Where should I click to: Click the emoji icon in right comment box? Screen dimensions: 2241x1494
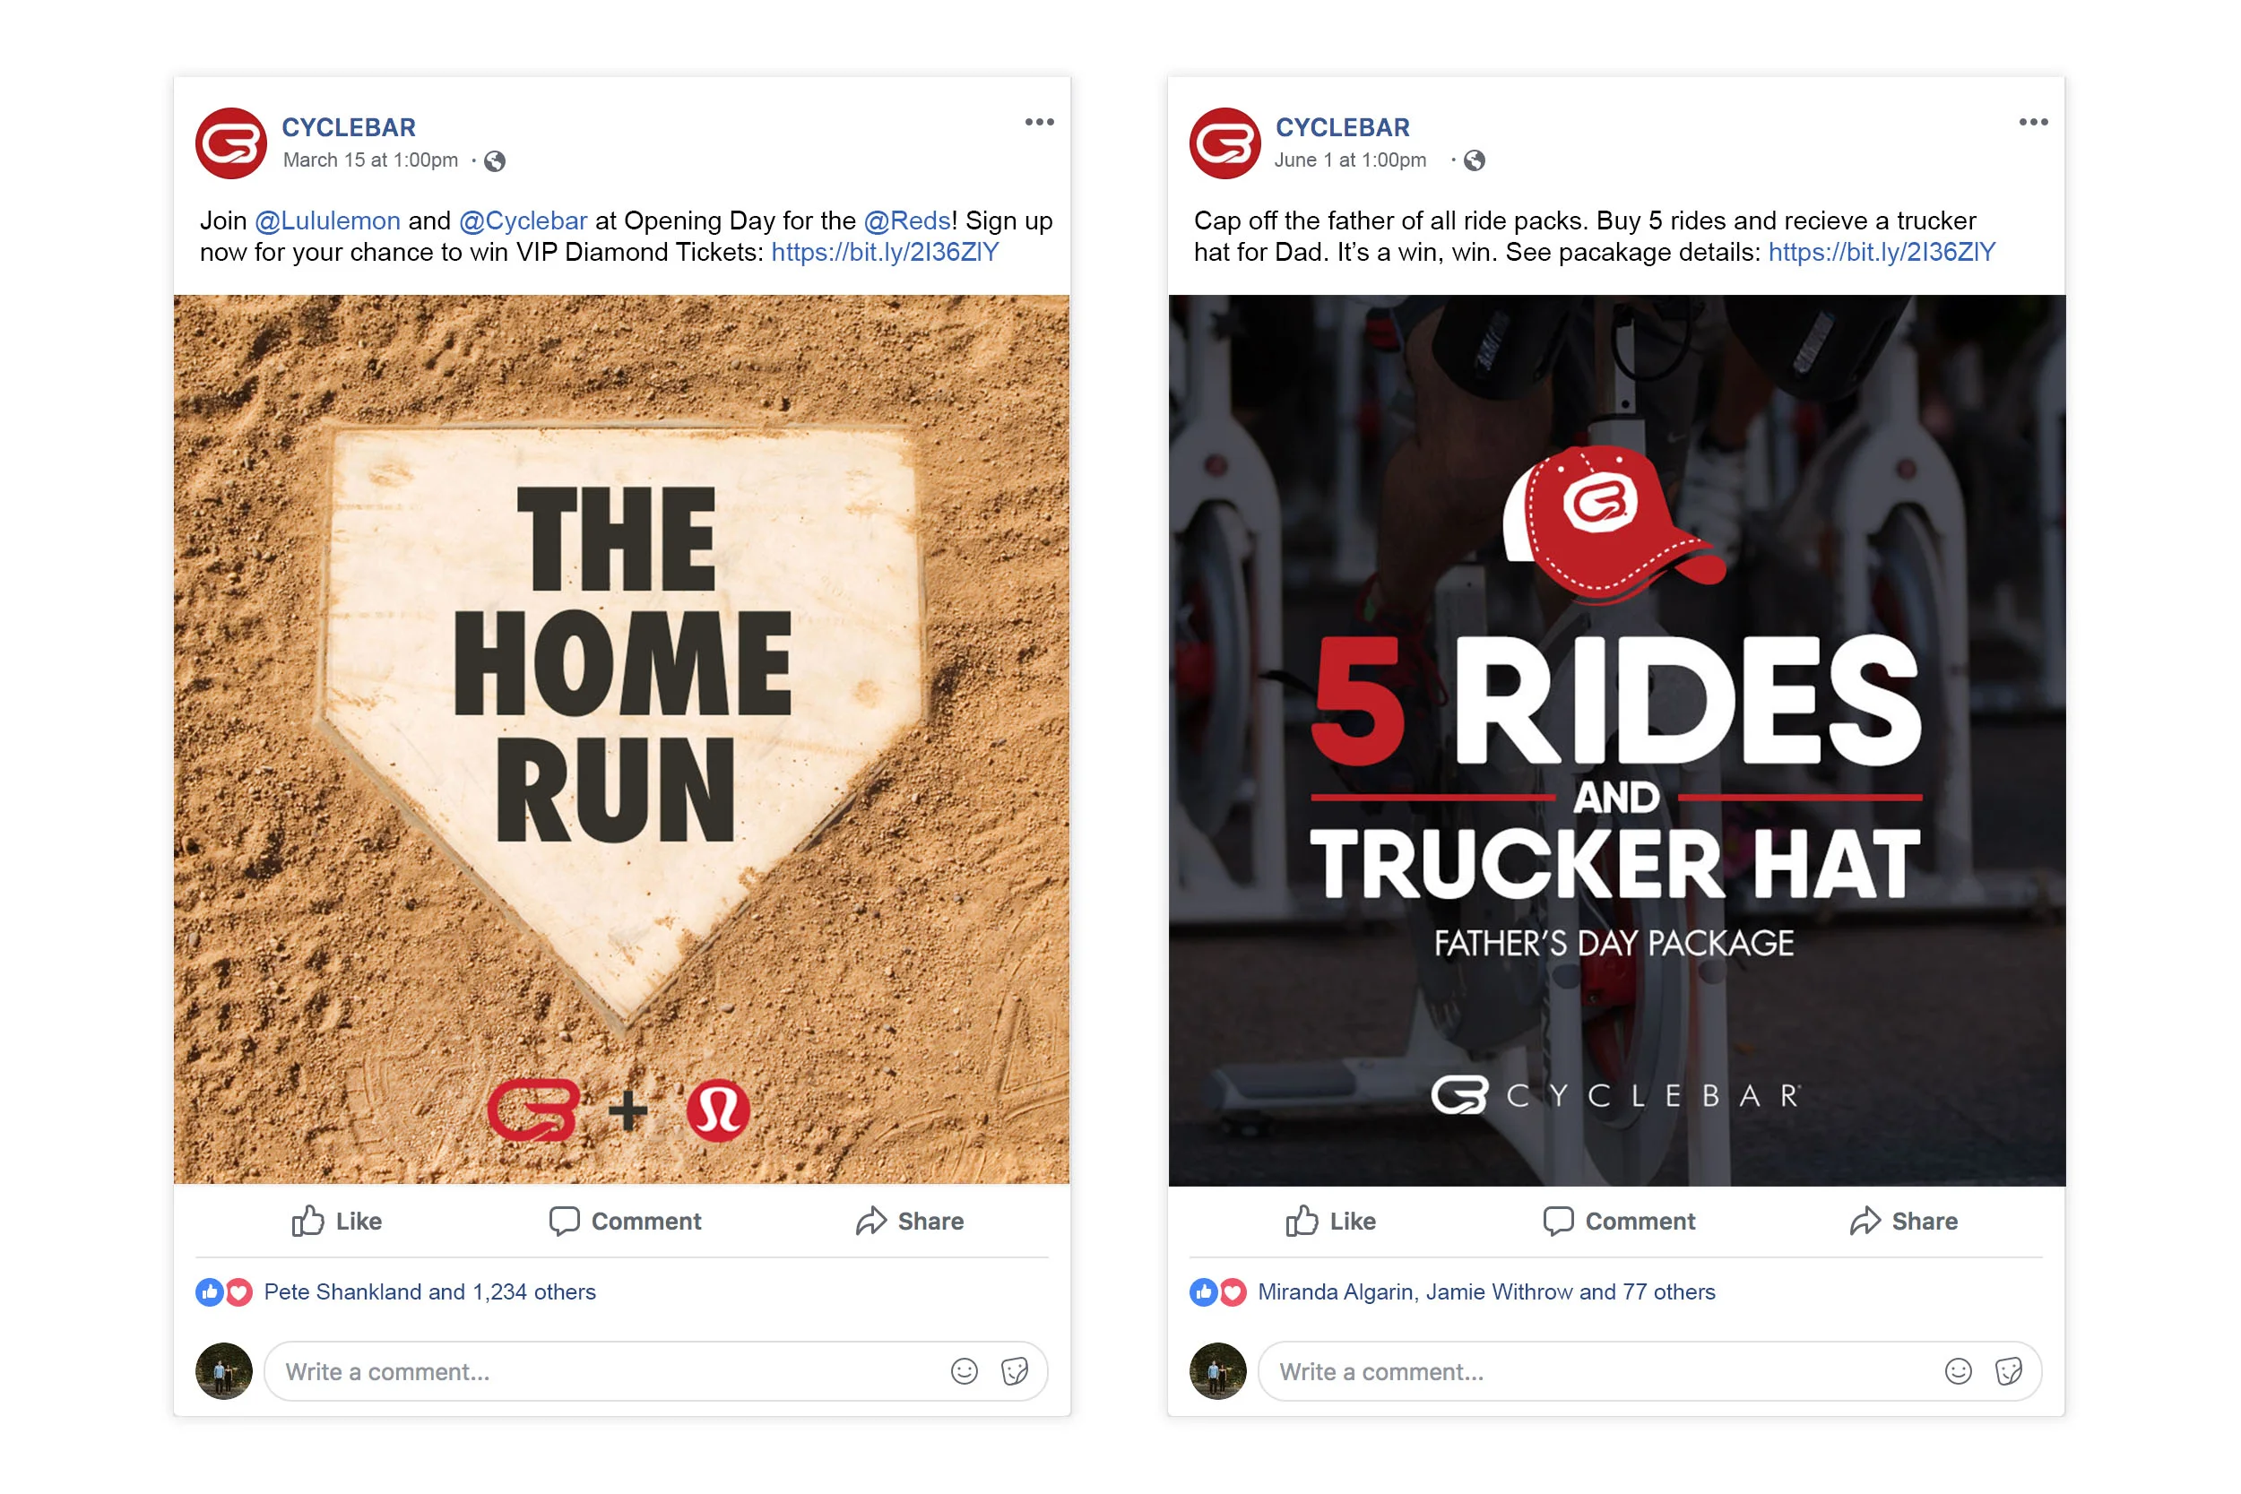1958,1371
